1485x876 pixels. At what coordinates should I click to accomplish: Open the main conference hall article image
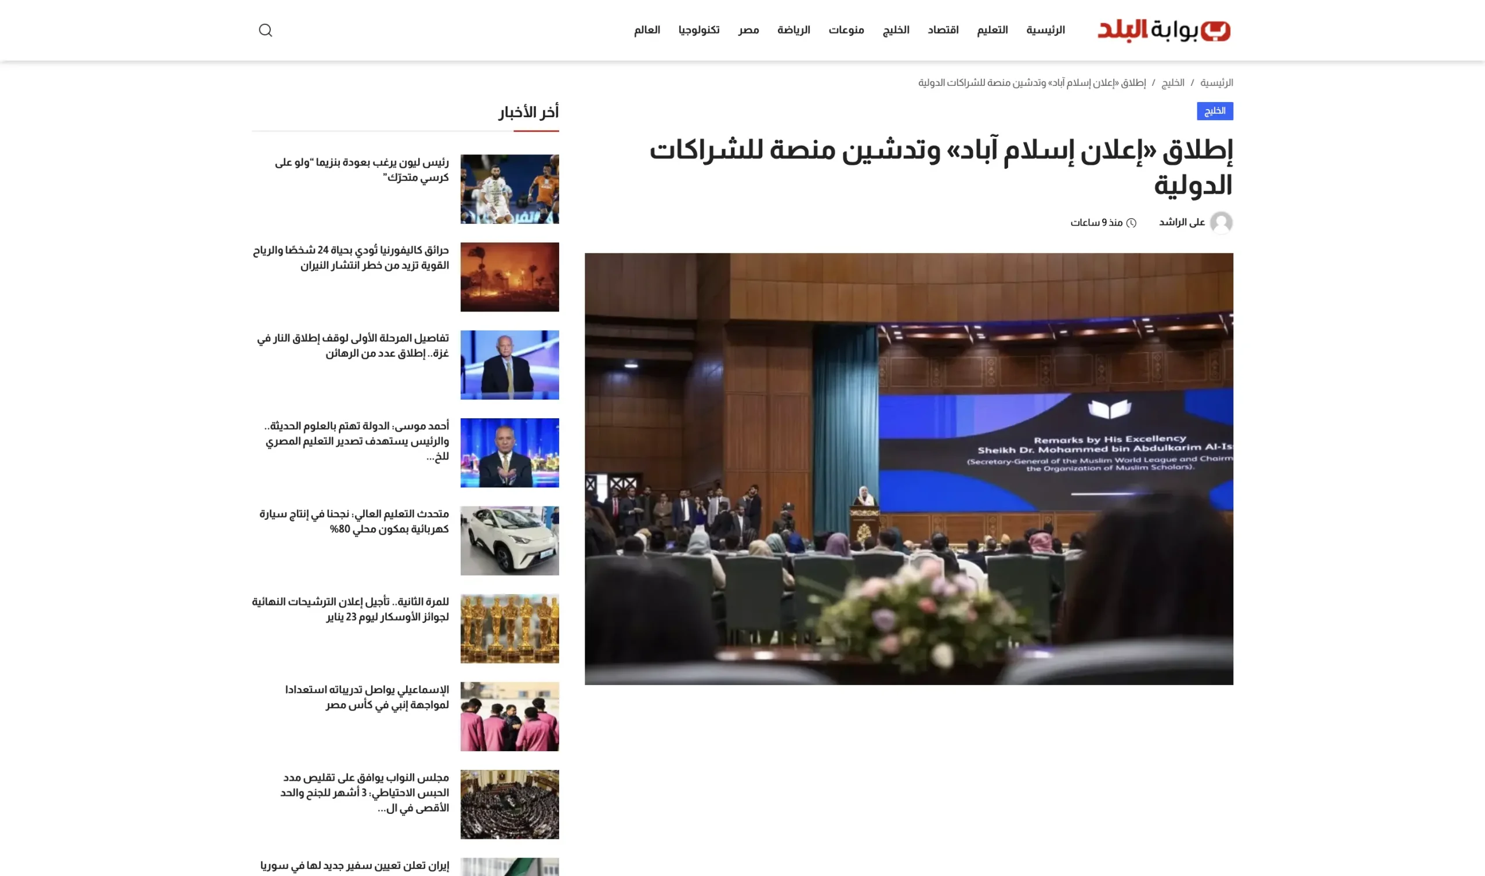(x=909, y=469)
